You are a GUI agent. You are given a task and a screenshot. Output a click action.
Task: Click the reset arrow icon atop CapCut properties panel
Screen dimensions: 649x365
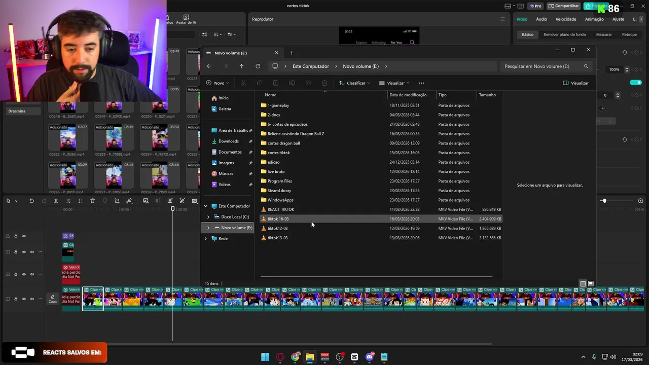(625, 52)
